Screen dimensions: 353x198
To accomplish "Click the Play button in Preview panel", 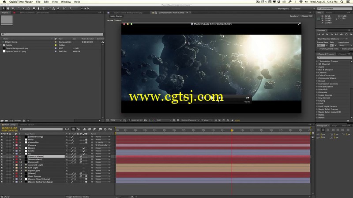I will click(327, 34).
